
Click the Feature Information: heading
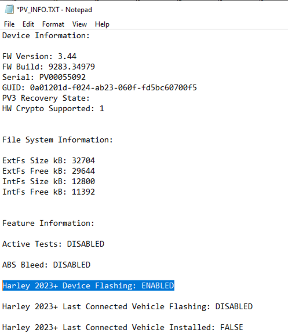tap(48, 223)
